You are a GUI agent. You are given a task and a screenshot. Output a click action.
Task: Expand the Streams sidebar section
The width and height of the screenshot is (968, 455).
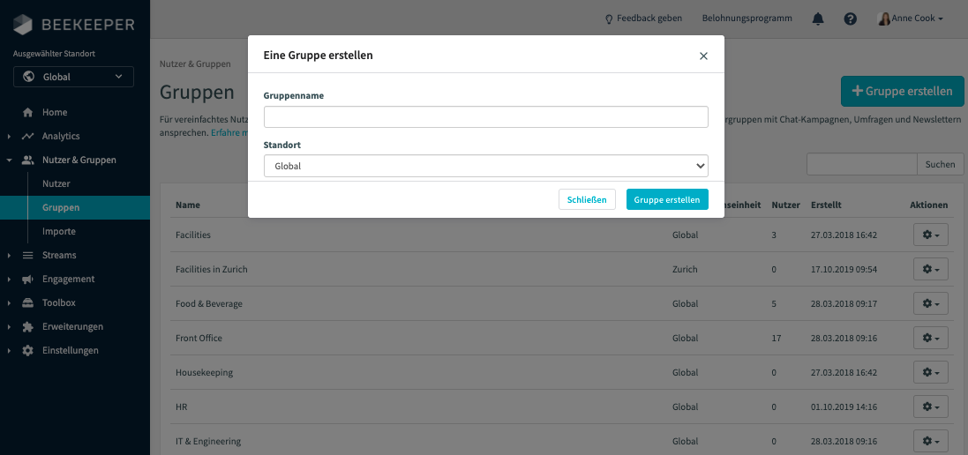coord(59,256)
